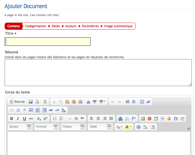
Task: Open the Find tool with binoculars icon
Action: pyautogui.click(x=127, y=102)
